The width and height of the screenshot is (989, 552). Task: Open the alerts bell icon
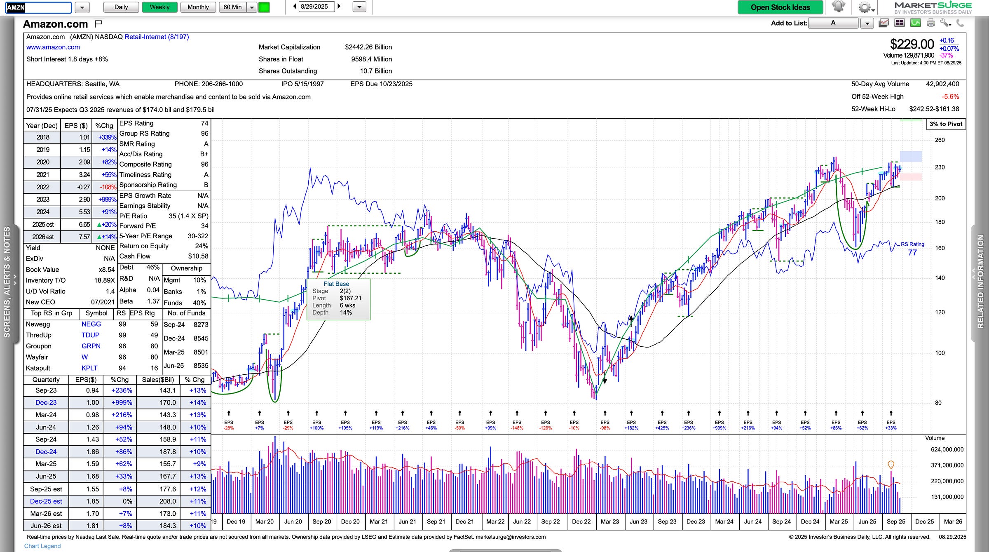[x=838, y=7]
